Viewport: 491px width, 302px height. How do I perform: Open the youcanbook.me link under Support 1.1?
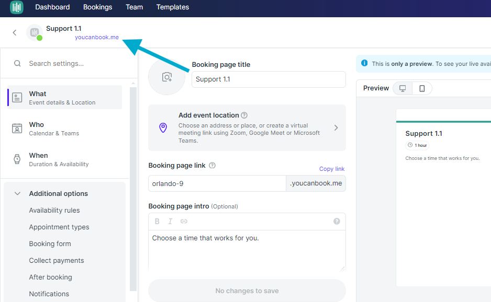[x=97, y=37]
